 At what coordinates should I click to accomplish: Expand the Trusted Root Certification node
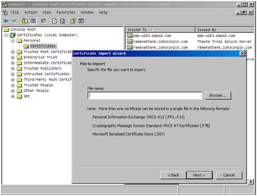[13, 52]
